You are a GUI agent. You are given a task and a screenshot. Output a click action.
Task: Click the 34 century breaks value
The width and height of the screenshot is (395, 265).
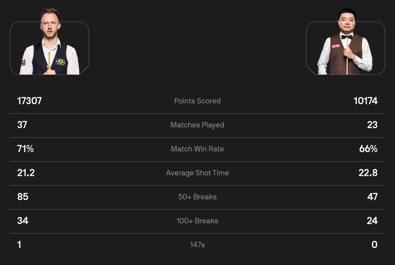pos(23,221)
